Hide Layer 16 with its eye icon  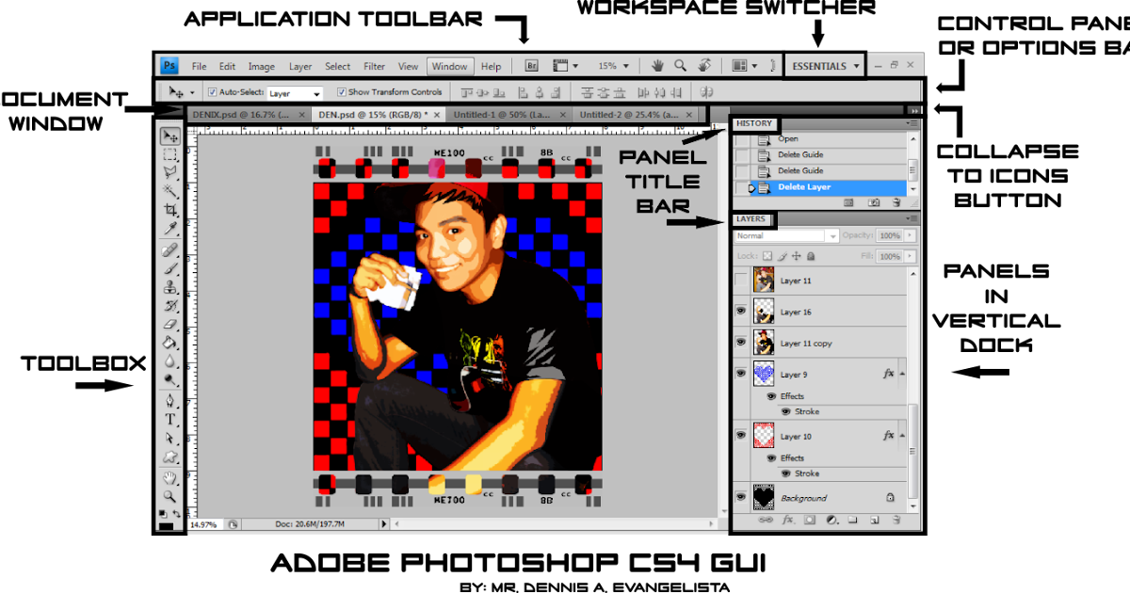(741, 312)
